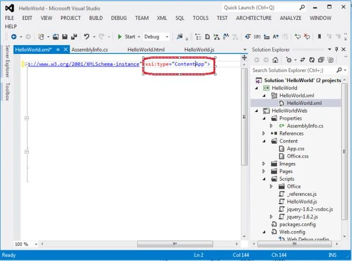Click the uncomment selection toolbar icon
The image size is (352, 261).
(x=307, y=36)
